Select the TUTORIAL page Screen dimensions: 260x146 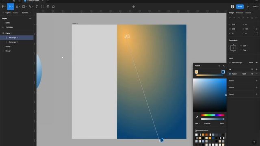point(9,27)
